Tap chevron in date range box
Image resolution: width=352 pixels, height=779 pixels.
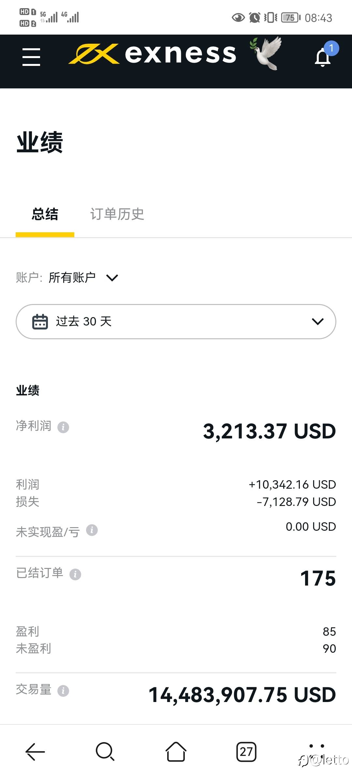[x=318, y=322]
